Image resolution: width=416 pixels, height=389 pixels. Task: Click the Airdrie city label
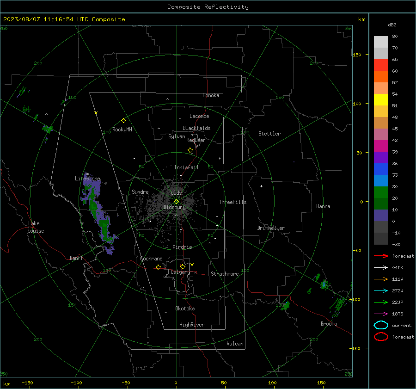pos(182,247)
